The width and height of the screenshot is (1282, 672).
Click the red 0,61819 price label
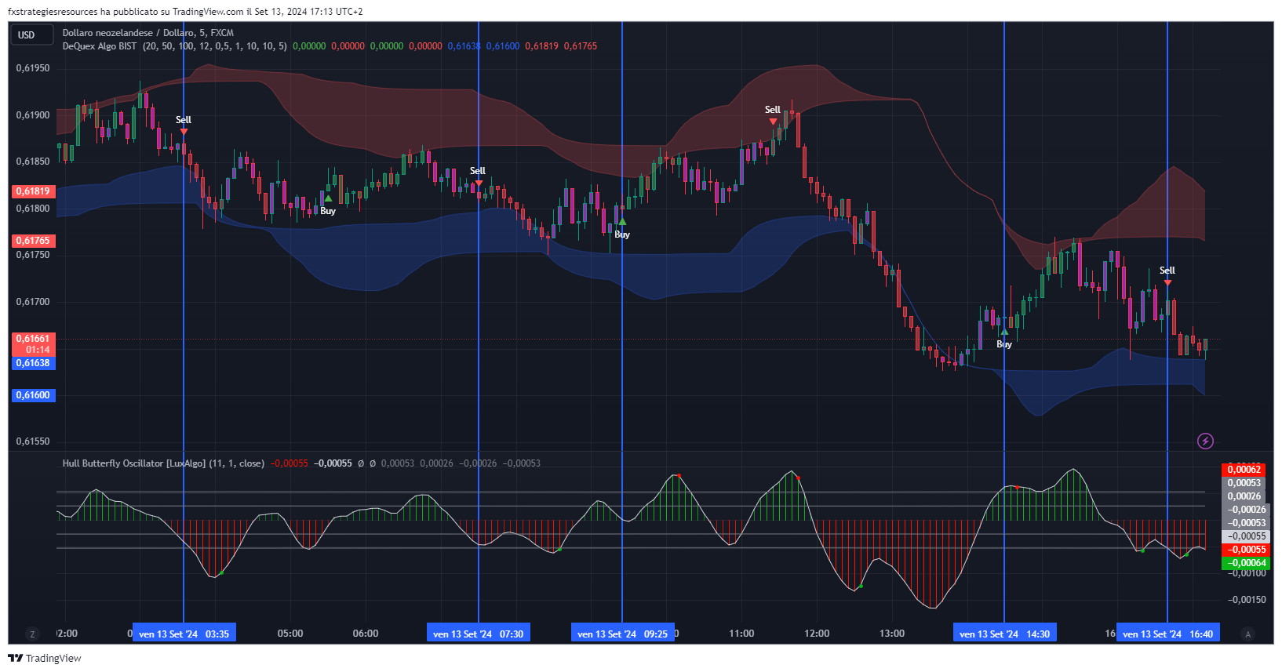click(33, 191)
